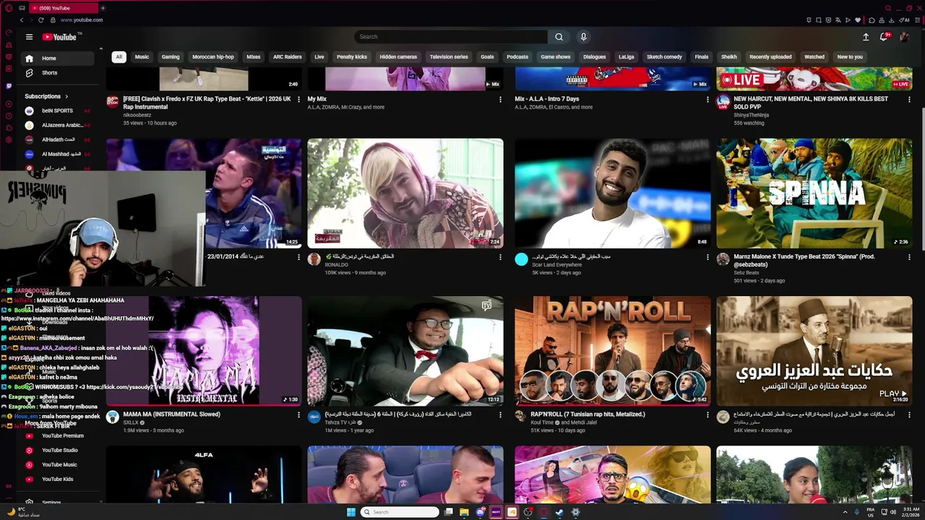Reload the page with browser refresh icon
This screenshot has width=925, height=520.
(x=42, y=20)
